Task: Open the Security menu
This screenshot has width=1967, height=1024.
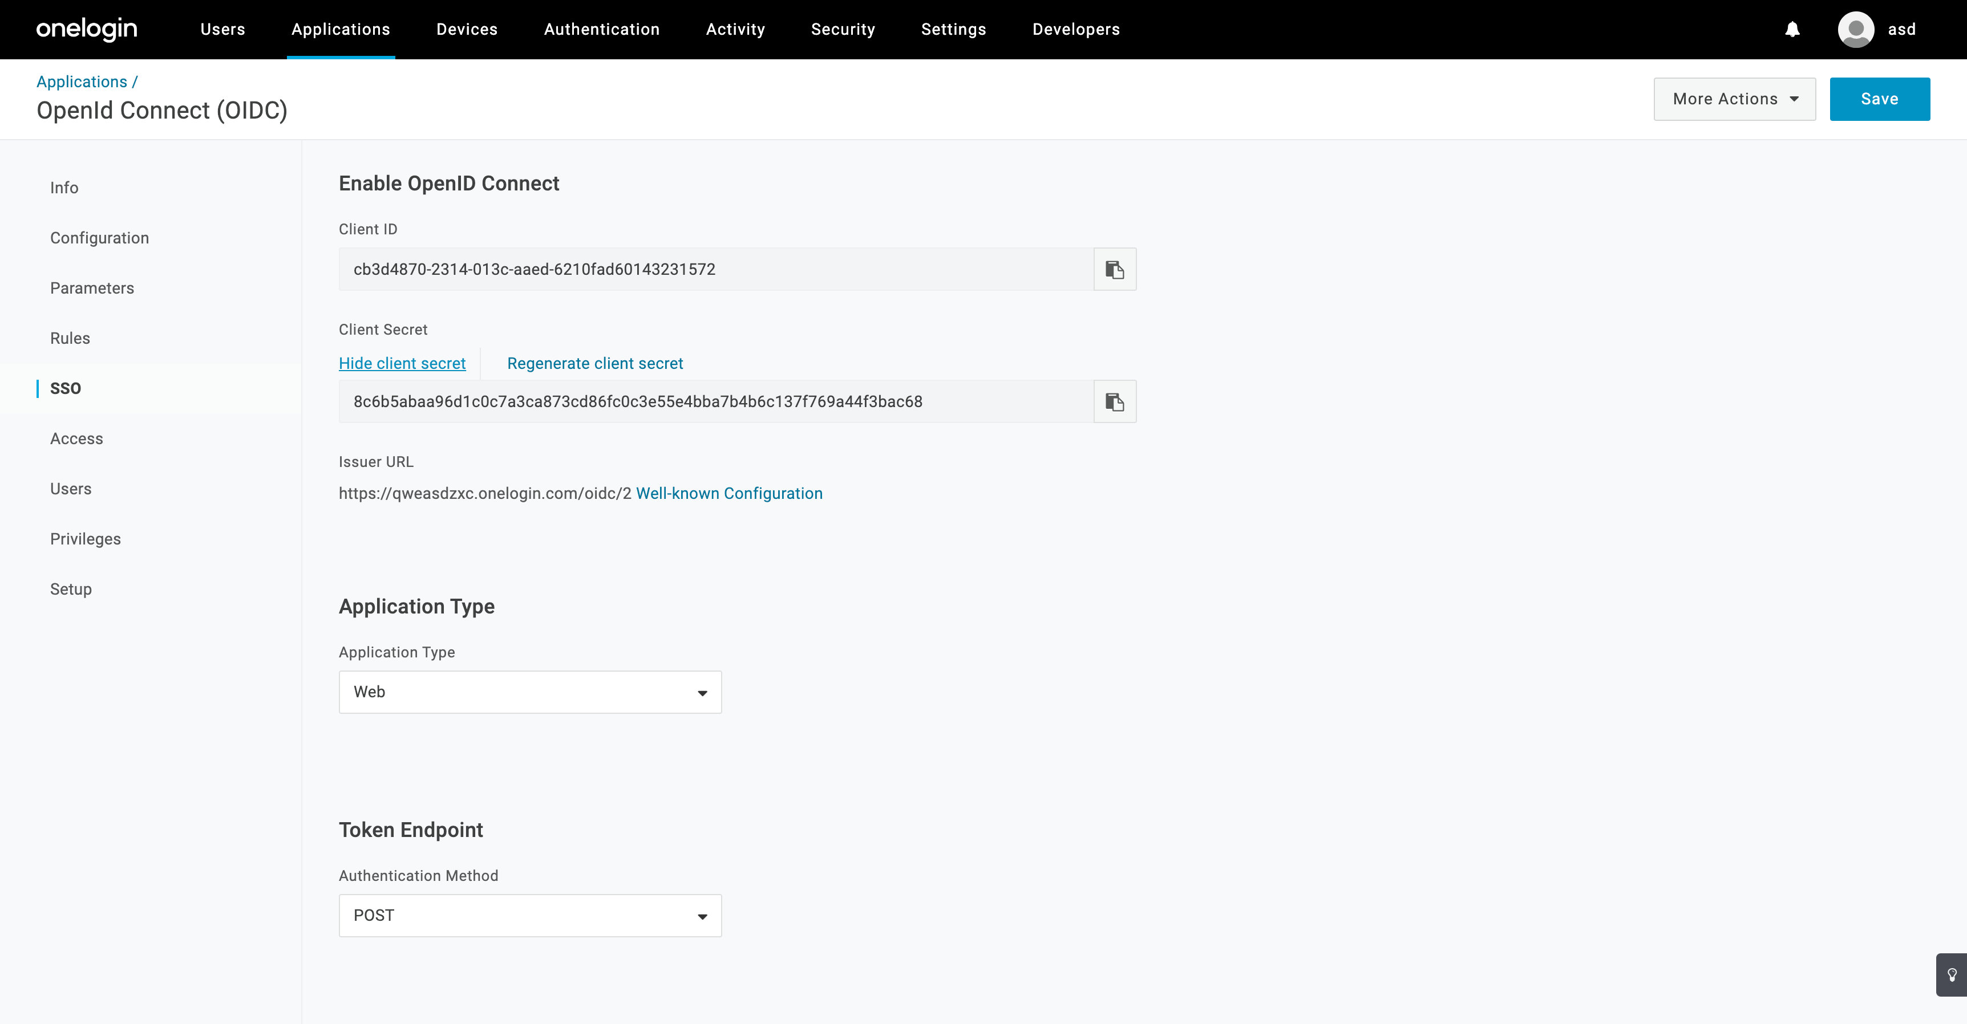Action: 842,30
